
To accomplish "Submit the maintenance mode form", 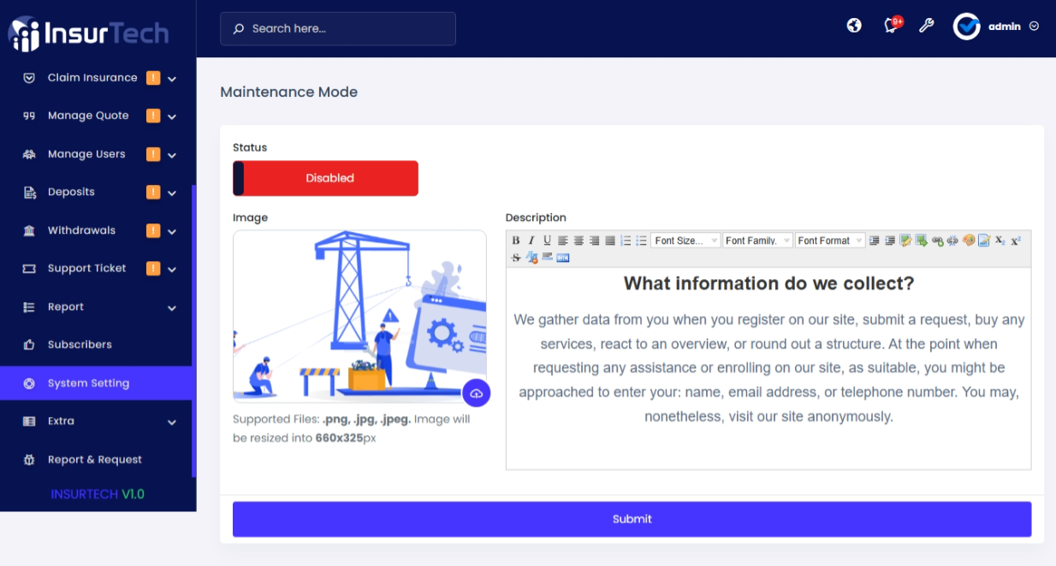I will (632, 519).
